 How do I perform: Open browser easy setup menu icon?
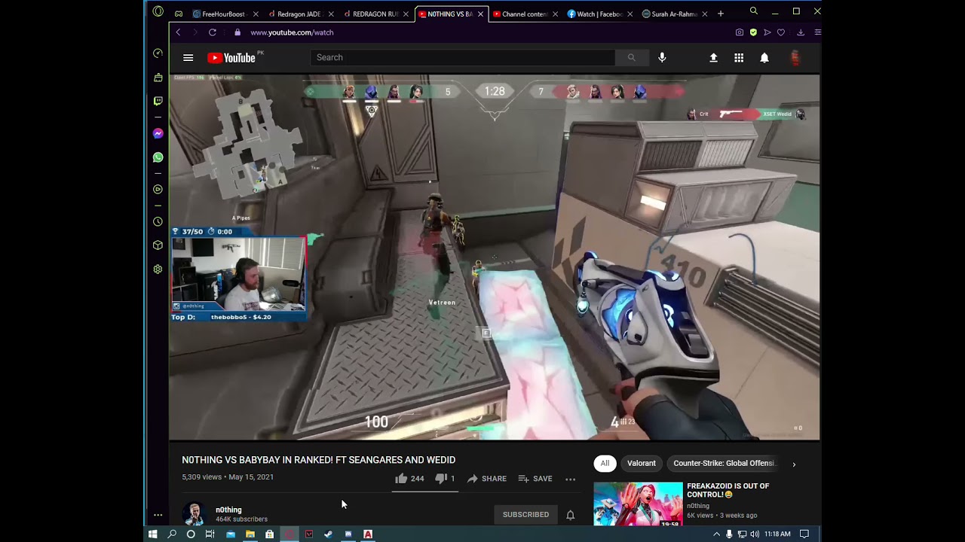(817, 32)
